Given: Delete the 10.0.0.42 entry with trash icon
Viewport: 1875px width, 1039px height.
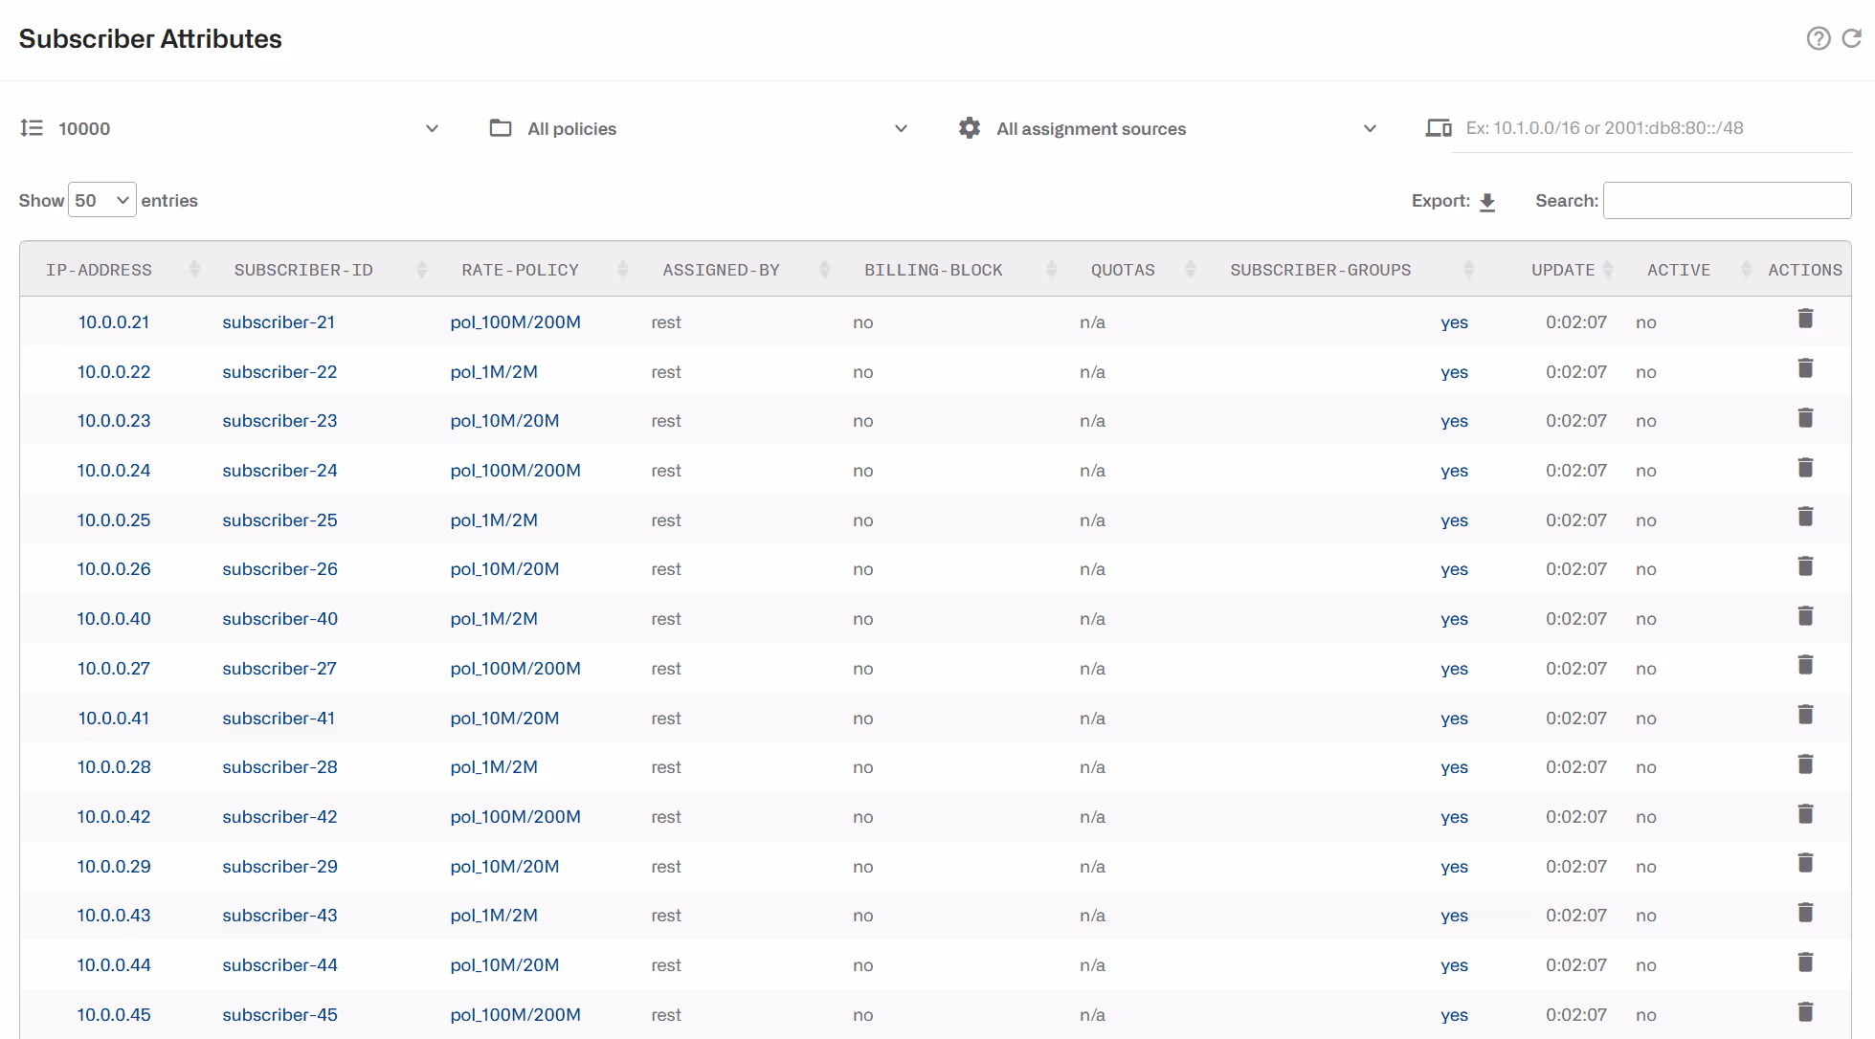Looking at the screenshot, I should pos(1805,814).
